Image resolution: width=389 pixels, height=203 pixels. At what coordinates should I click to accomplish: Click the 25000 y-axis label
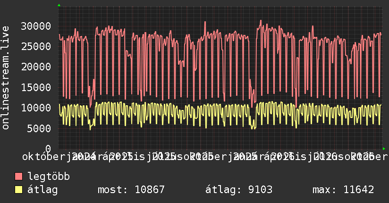point(36,46)
